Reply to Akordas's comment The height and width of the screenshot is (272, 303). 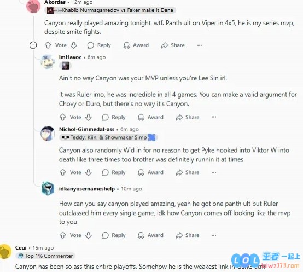(99, 45)
